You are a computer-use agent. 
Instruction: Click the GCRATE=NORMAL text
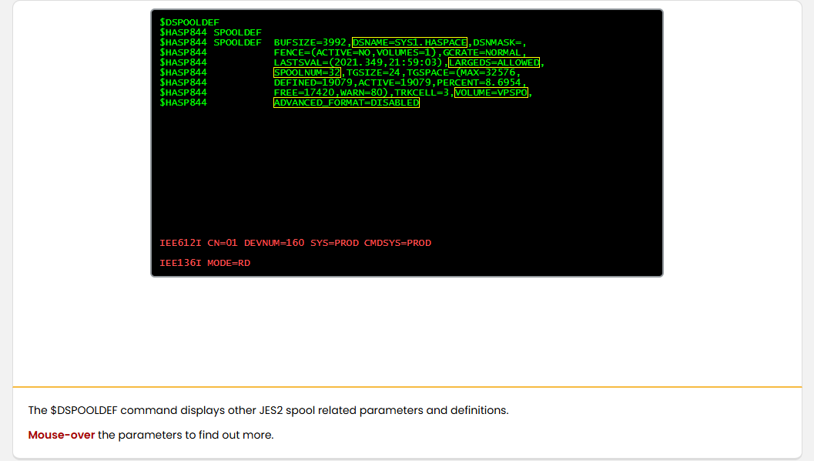[x=482, y=52]
